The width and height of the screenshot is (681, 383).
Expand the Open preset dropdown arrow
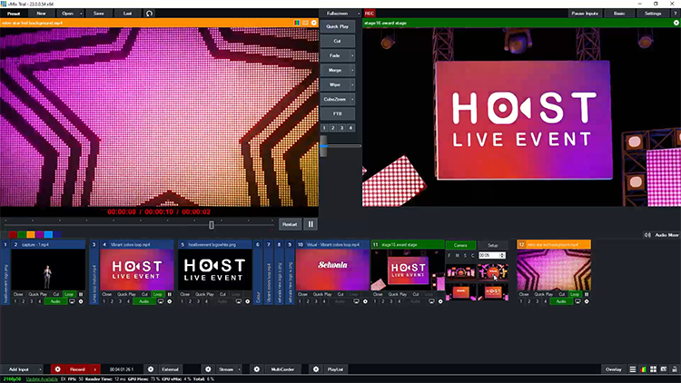pos(83,14)
